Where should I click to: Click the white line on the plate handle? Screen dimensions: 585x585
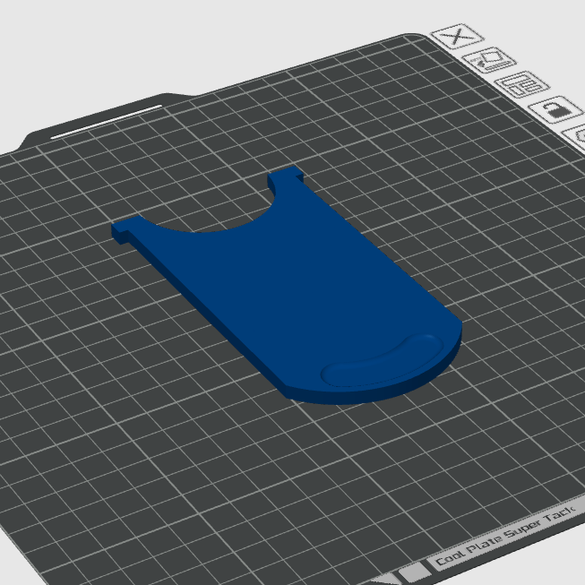(107, 122)
